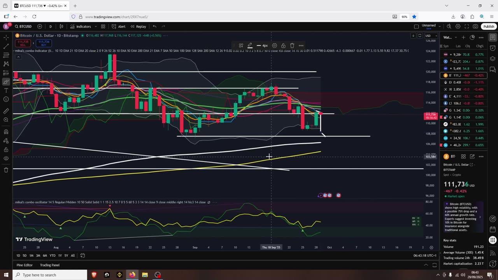Click the SELL price button
498x280 pixels.
pyautogui.click(x=23, y=43)
